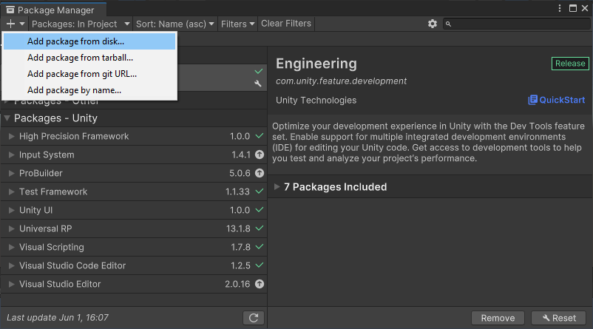Click the Release tag label

tap(570, 64)
